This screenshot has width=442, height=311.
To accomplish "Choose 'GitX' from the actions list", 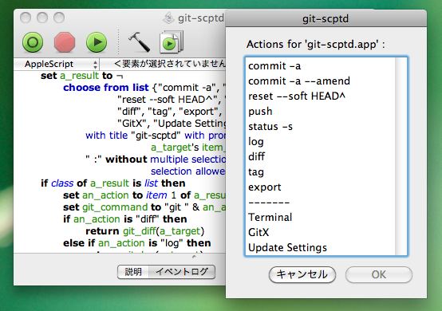I will click(x=320, y=233).
